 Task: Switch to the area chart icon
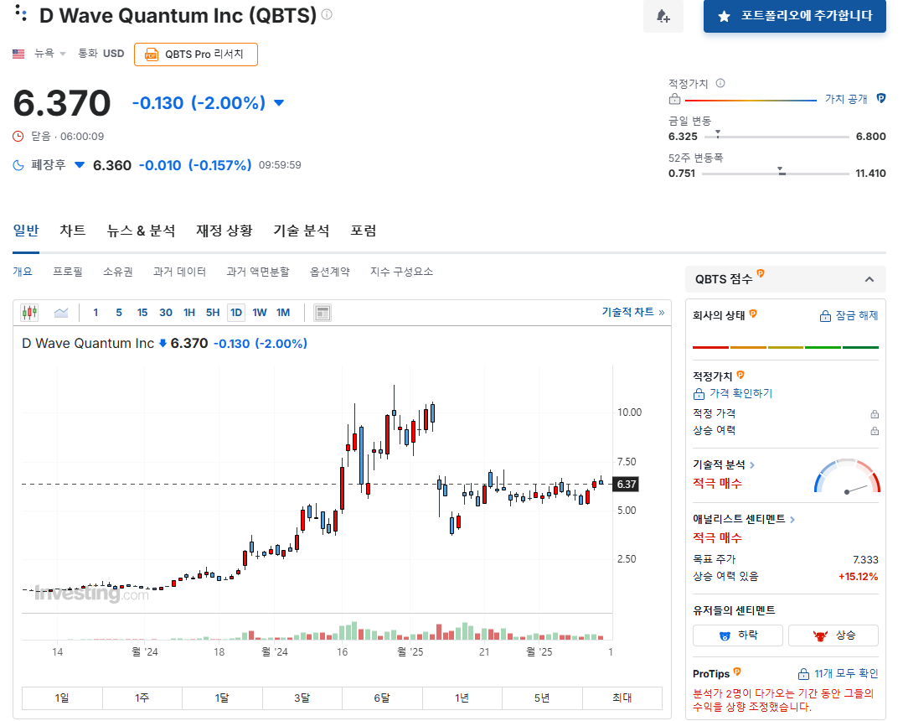pos(59,312)
